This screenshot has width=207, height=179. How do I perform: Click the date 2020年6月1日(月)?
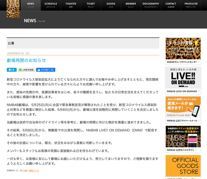coord(18,53)
